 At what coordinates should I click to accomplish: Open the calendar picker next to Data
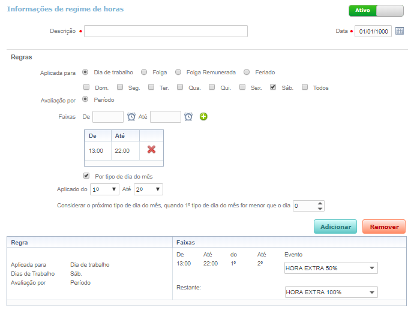[400, 31]
